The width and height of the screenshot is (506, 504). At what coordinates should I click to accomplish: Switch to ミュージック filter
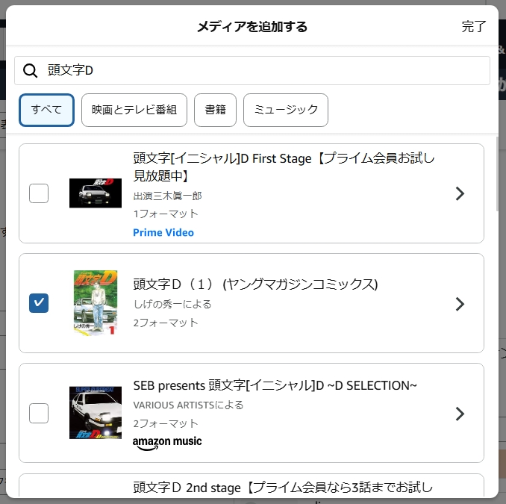pos(286,110)
